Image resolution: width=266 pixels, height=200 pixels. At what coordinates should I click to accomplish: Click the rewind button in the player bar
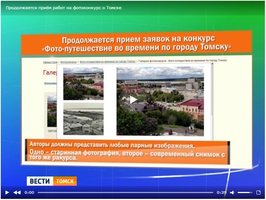click(17, 192)
